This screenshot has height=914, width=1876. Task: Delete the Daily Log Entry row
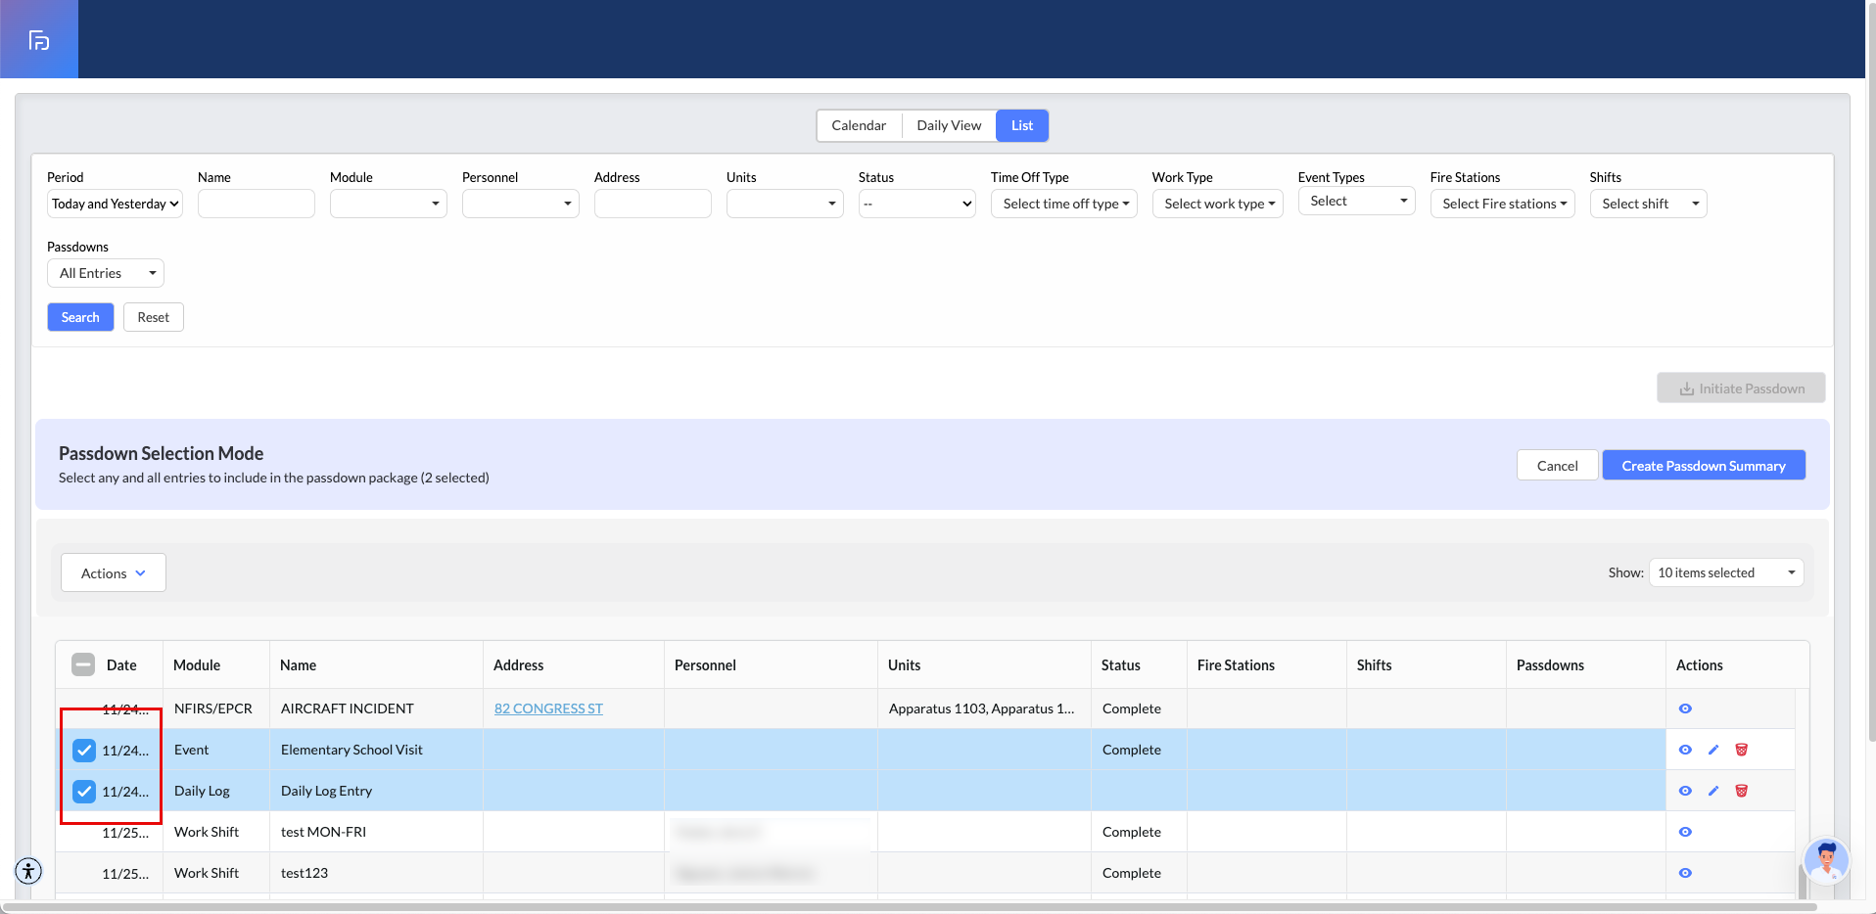[x=1741, y=791]
